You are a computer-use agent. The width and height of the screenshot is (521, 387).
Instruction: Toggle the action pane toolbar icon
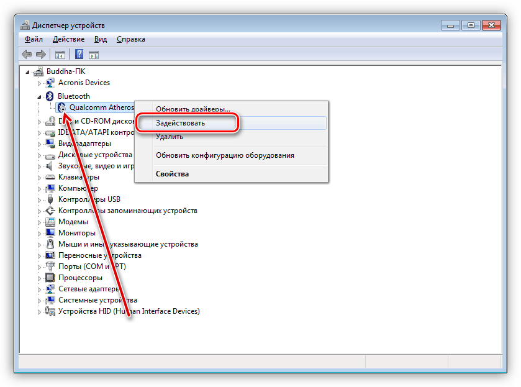pyautogui.click(x=94, y=55)
